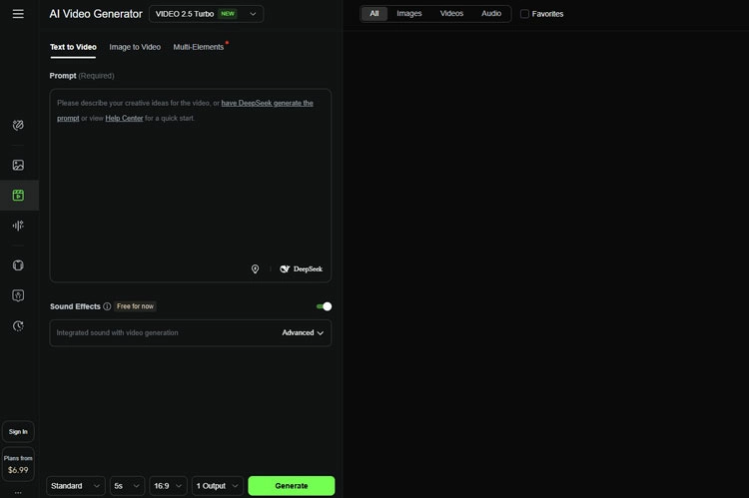Open the audio waveform sidebar tool
Screen dimensions: 749x498
click(x=18, y=226)
